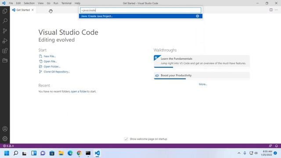Open the Selection menu

coord(29,3)
